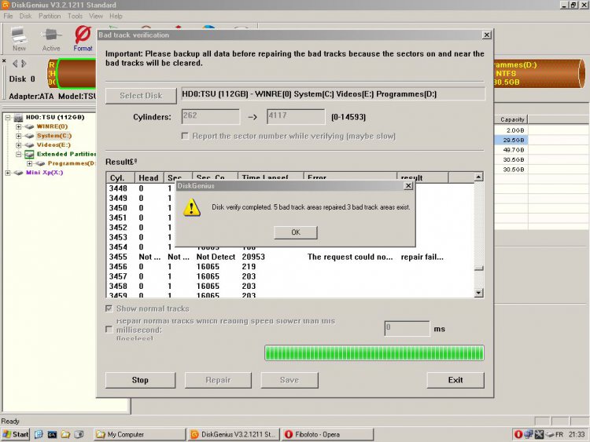This screenshot has height=442, width=590.
Task: Click the Save button
Action: coord(289,380)
